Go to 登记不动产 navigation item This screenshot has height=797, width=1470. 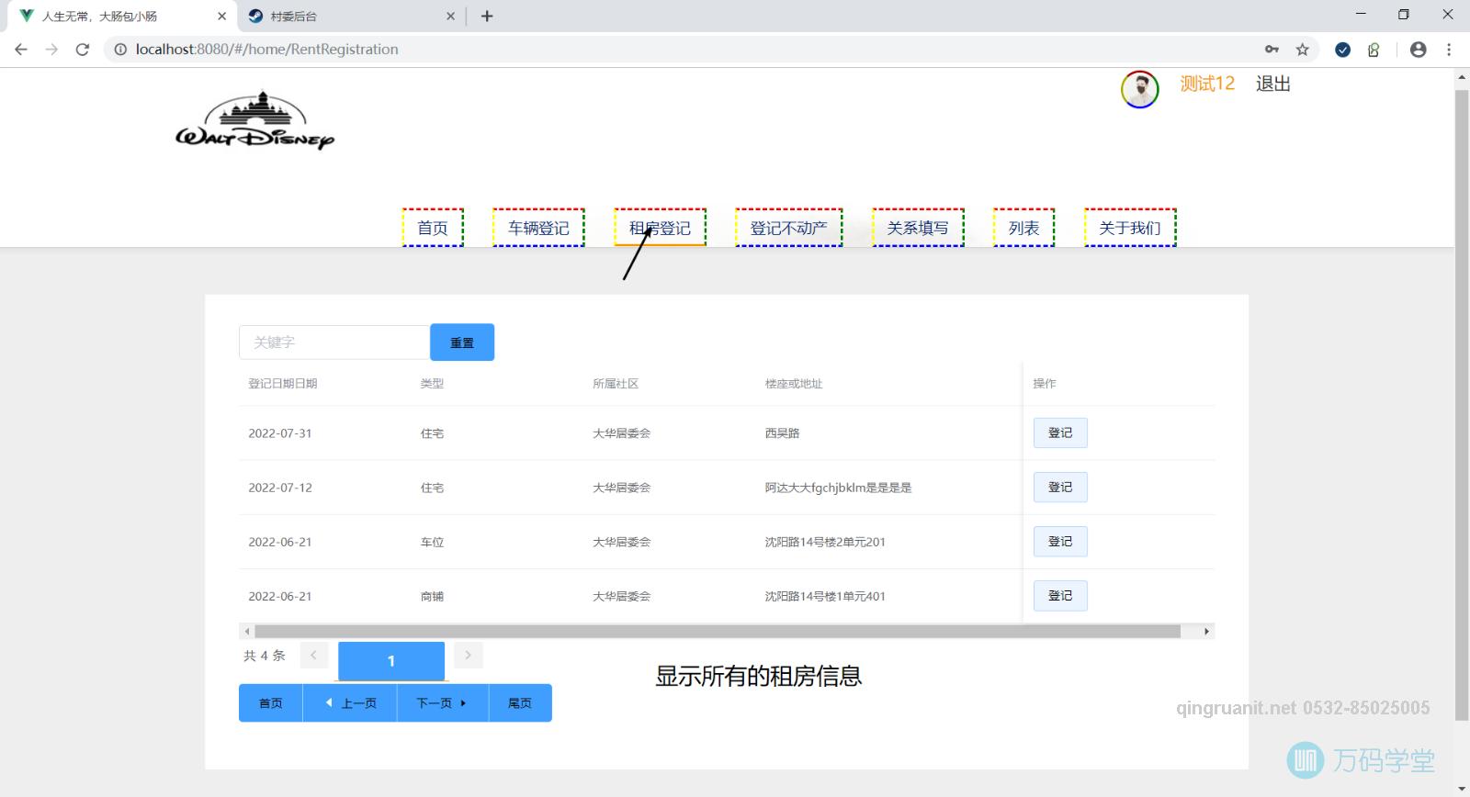[x=788, y=228]
